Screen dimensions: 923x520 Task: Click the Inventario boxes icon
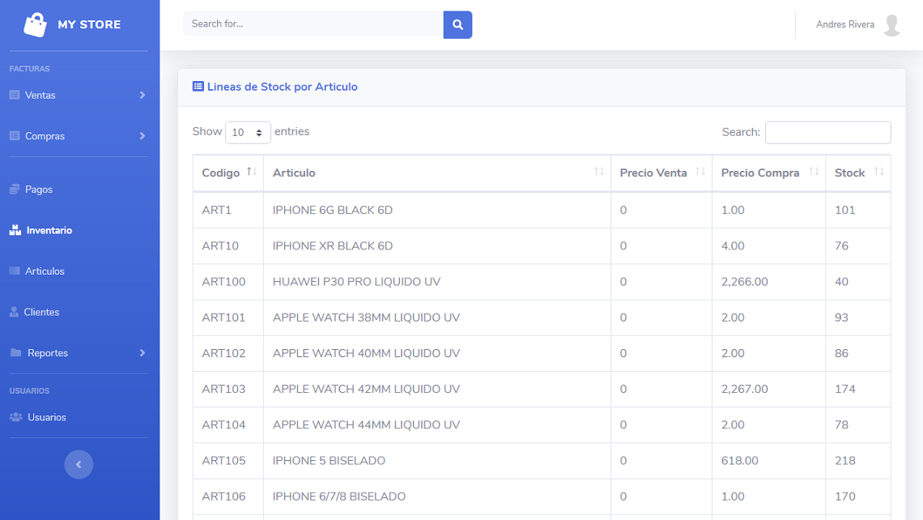point(15,230)
